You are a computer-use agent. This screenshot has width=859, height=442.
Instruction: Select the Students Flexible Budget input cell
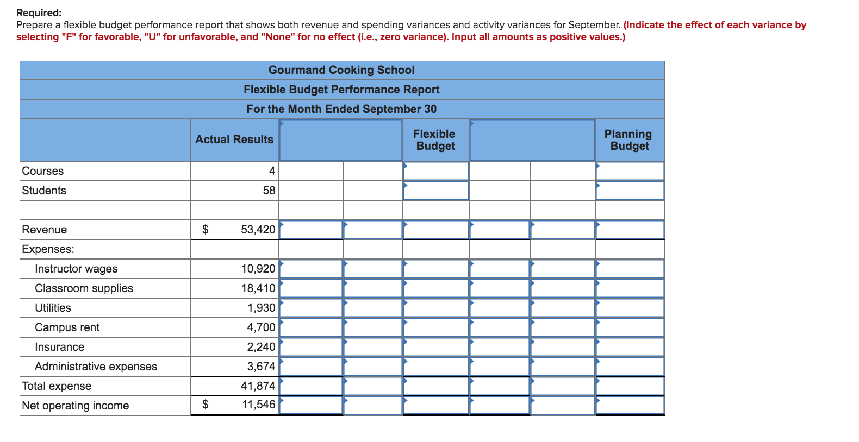pyautogui.click(x=435, y=191)
